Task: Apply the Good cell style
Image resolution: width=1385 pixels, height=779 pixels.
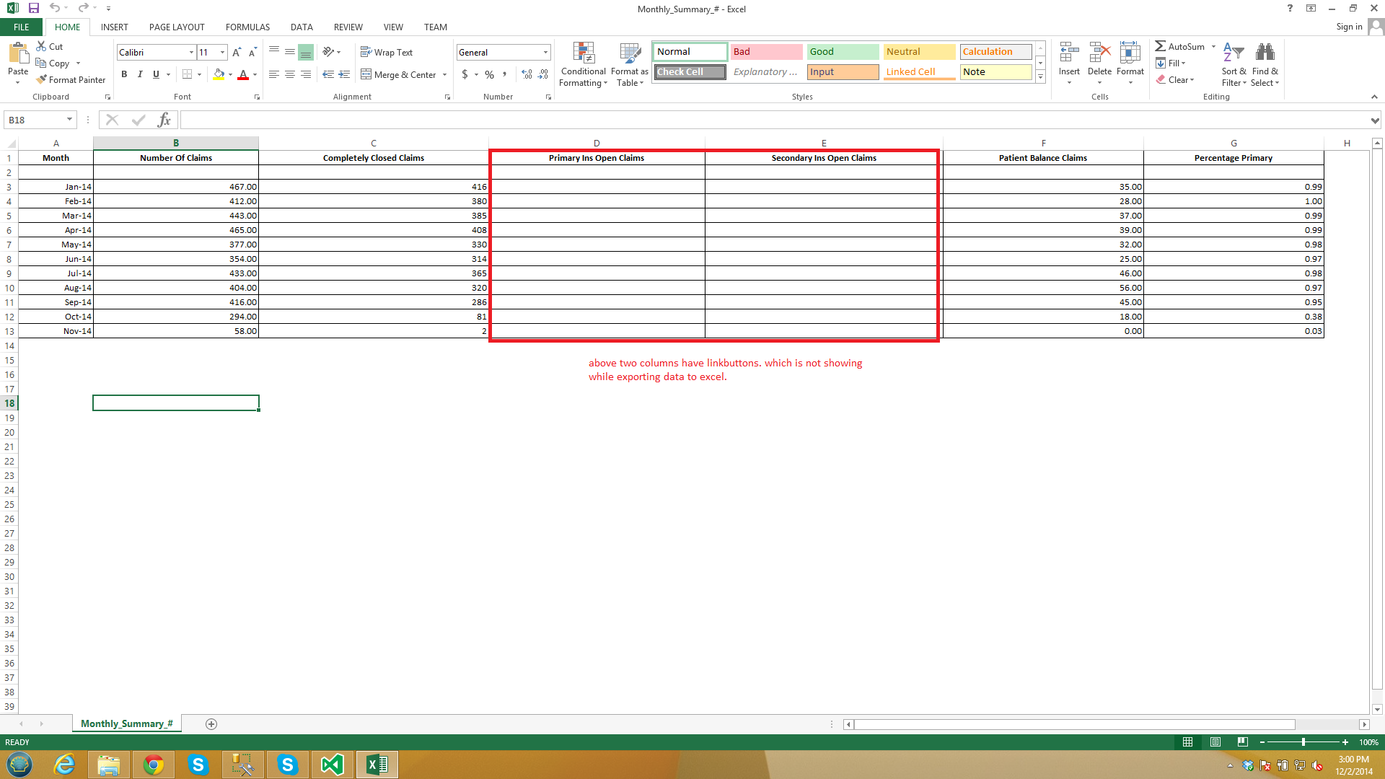Action: click(x=842, y=51)
